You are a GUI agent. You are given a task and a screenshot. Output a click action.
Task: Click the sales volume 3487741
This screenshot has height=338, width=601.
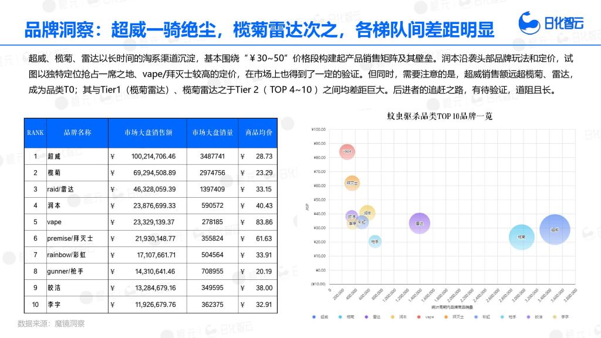[x=212, y=156]
